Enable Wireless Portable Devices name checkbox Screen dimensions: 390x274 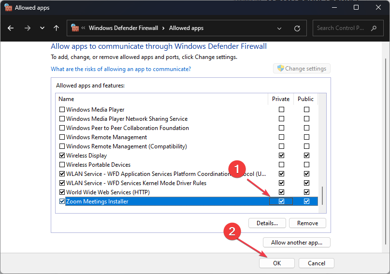pyautogui.click(x=62, y=165)
